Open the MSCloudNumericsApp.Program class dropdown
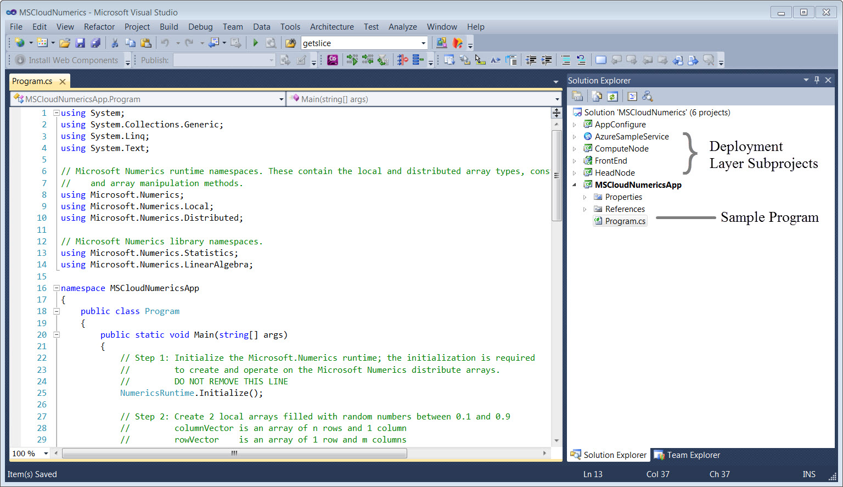 281,99
